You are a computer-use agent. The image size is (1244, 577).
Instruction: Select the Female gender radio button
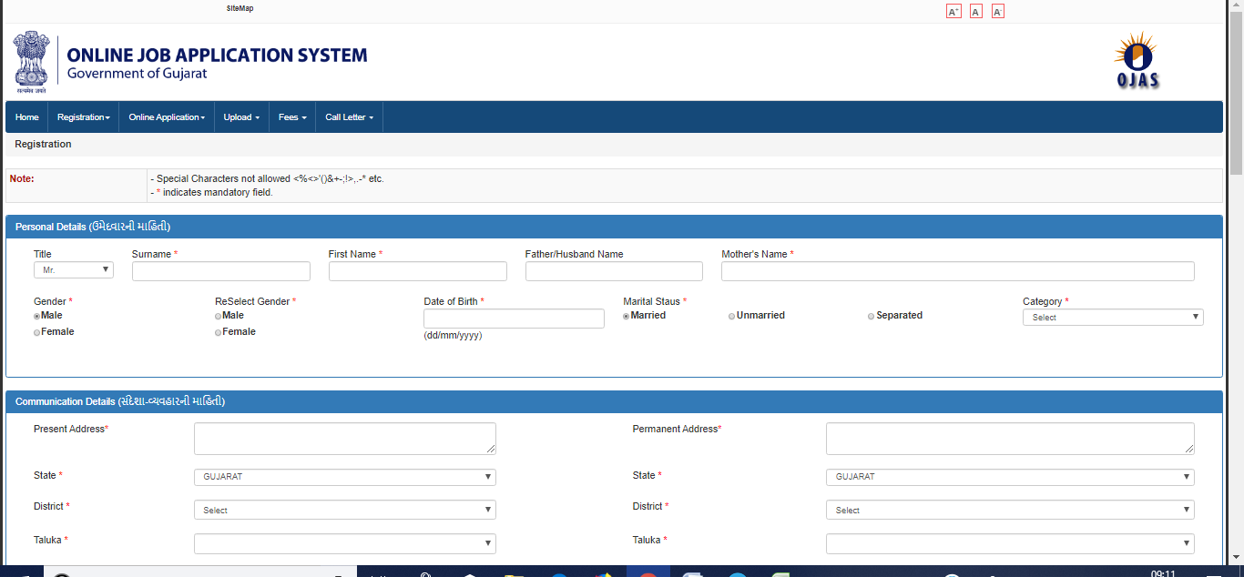36,331
